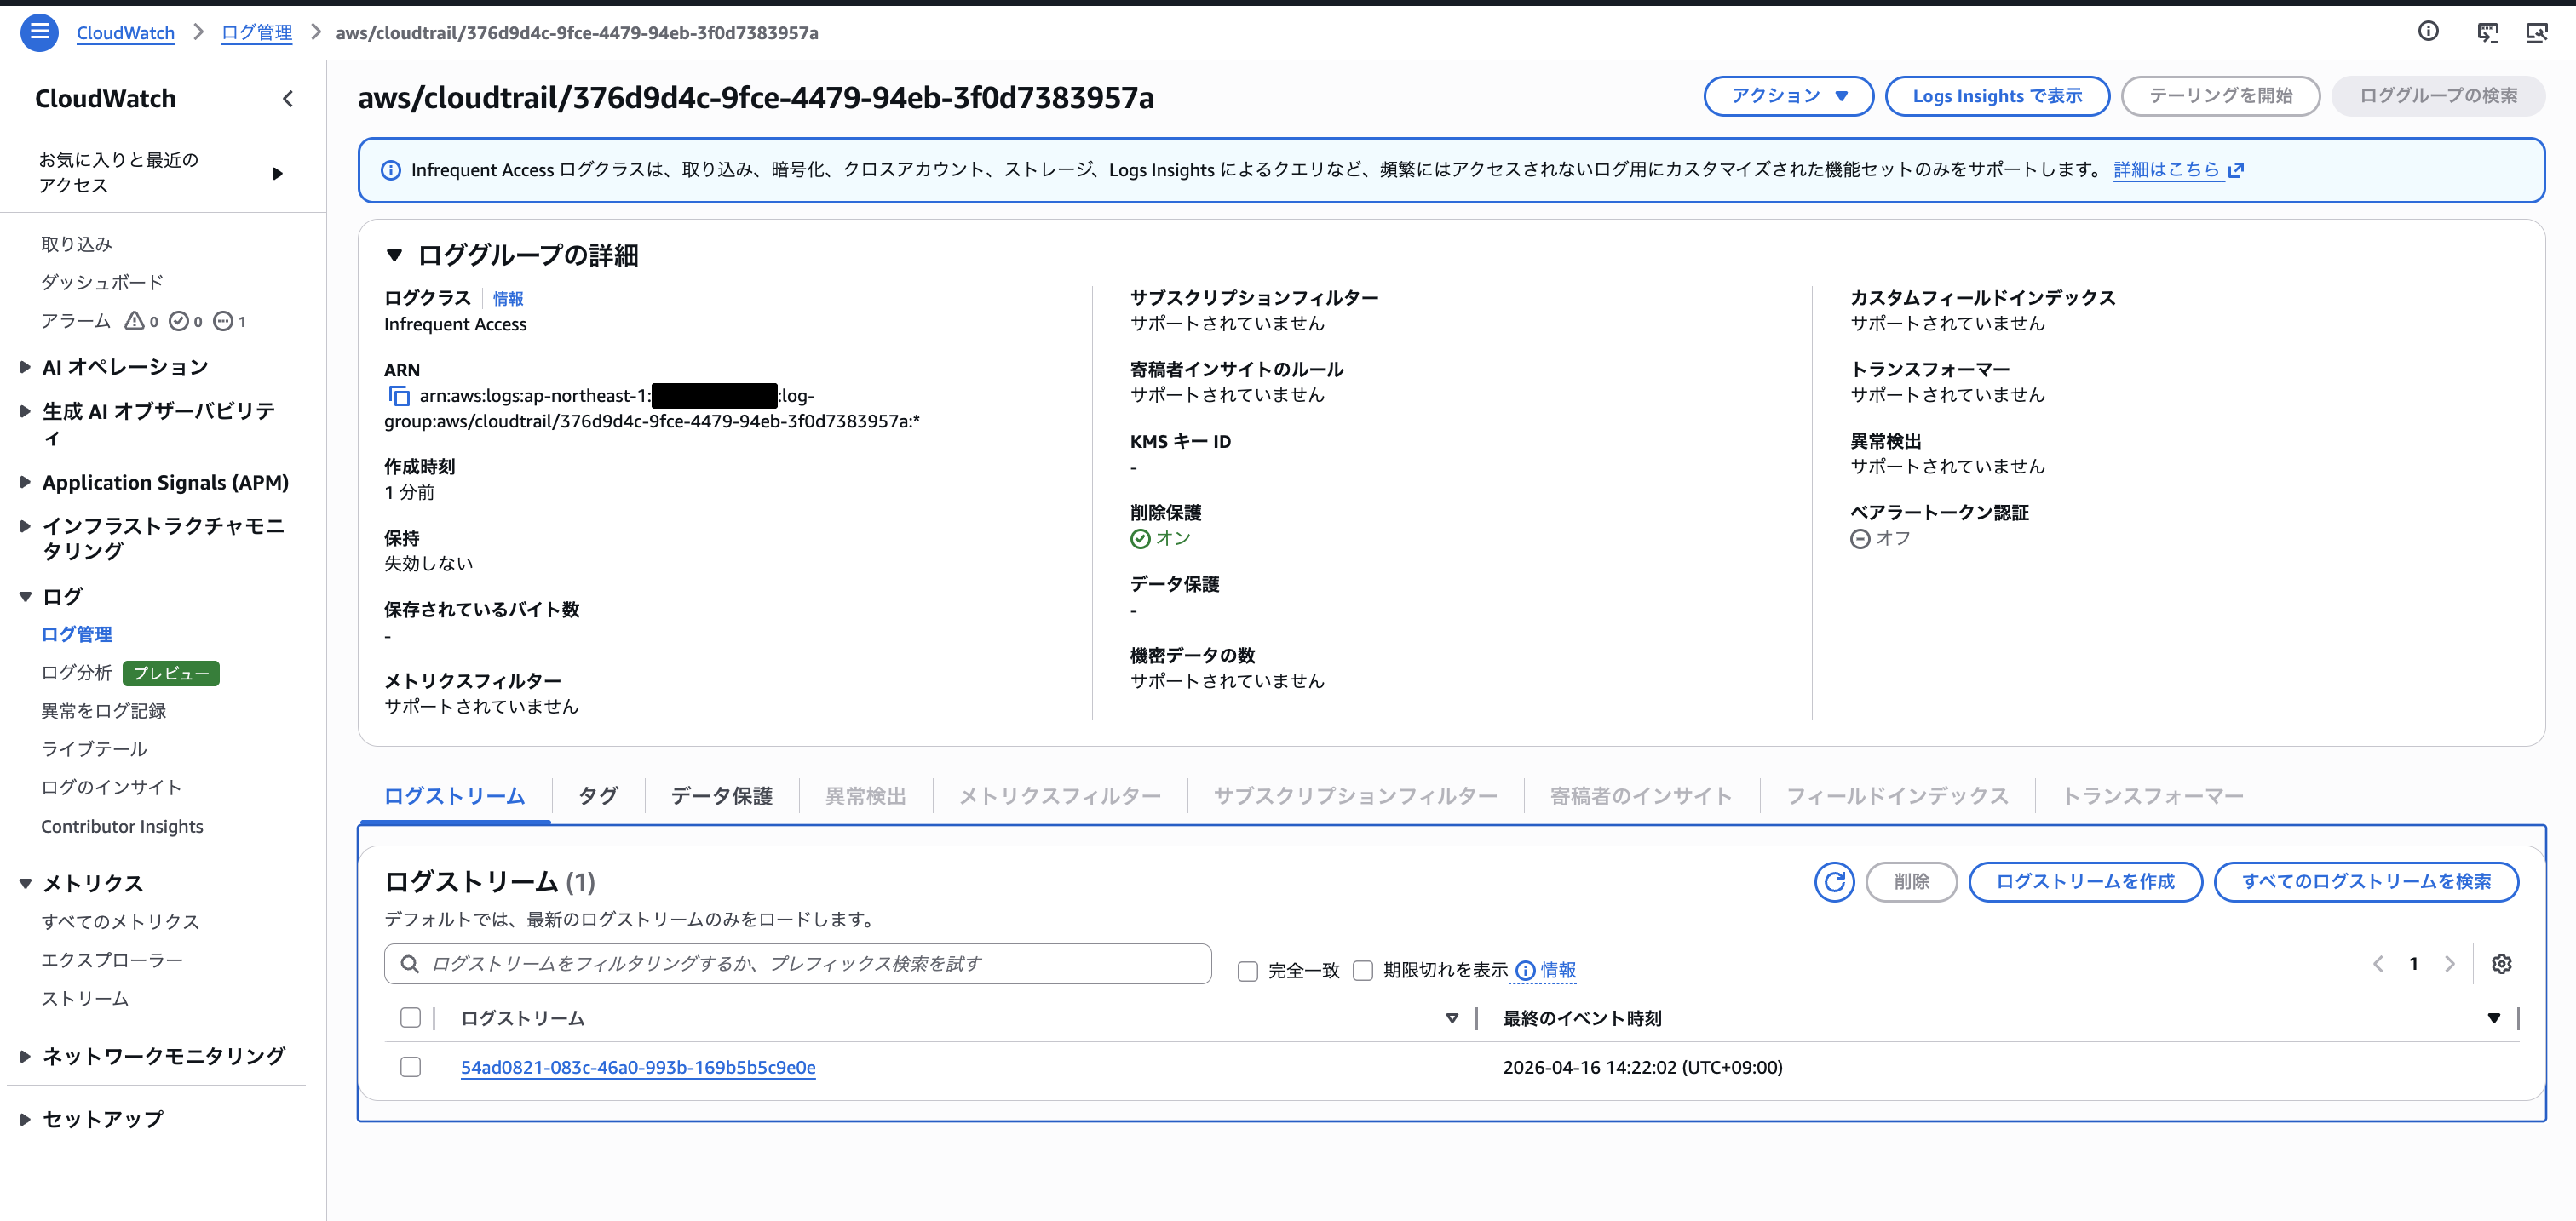This screenshot has width=2576, height=1221.
Task: Select all log streams checkbox in header
Action: click(410, 1018)
